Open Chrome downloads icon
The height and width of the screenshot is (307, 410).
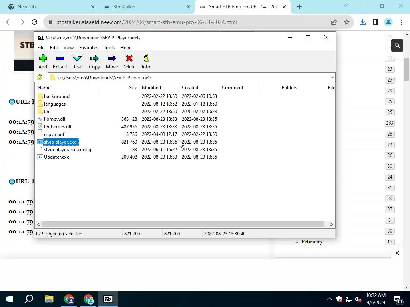[x=362, y=22]
